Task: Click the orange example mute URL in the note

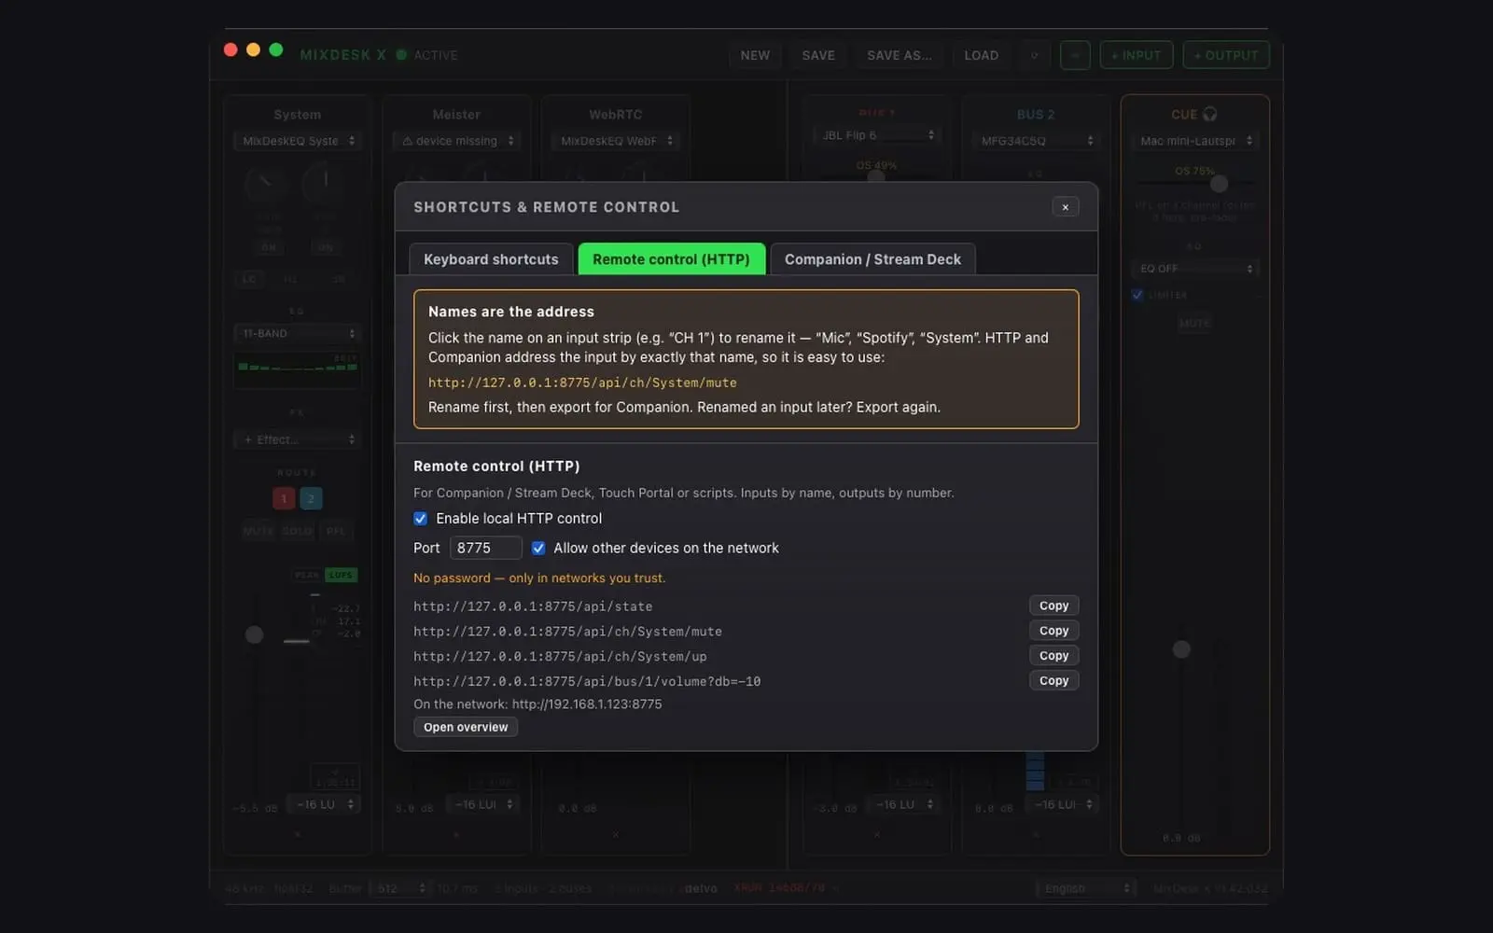Action: pos(582,383)
